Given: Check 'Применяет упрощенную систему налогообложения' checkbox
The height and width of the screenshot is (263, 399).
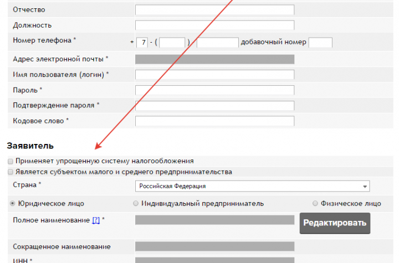Looking at the screenshot, I should [x=11, y=161].
